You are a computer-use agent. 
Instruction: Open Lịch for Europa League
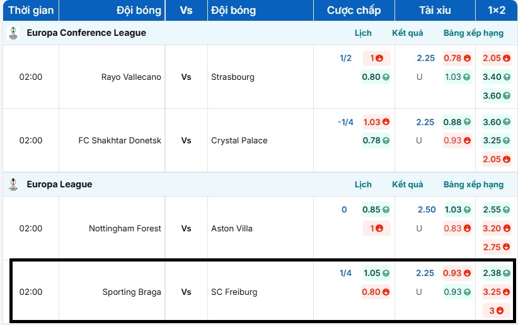pos(363,185)
